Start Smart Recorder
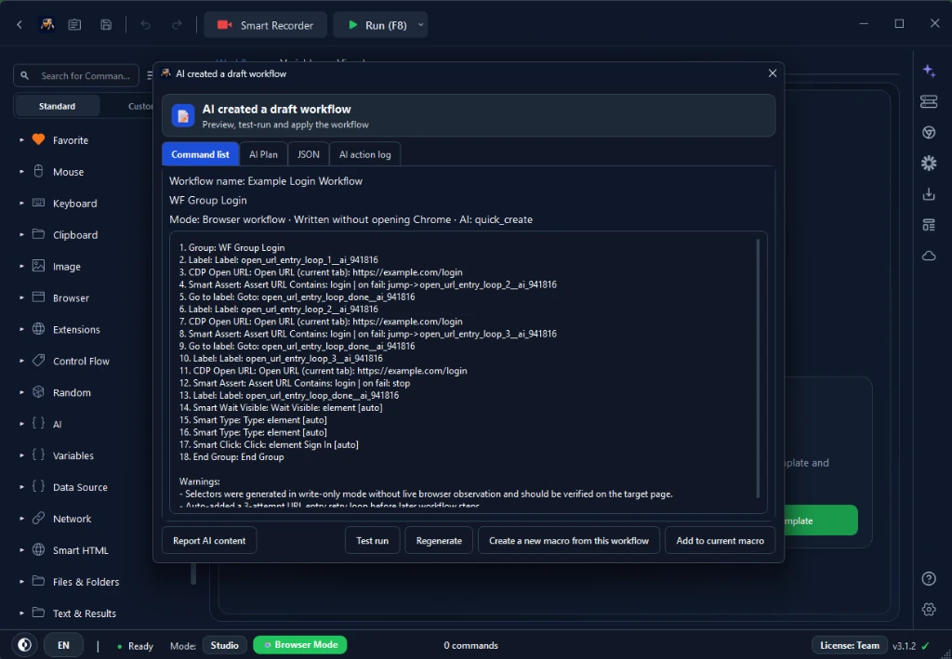This screenshot has height=659, width=952. click(265, 25)
